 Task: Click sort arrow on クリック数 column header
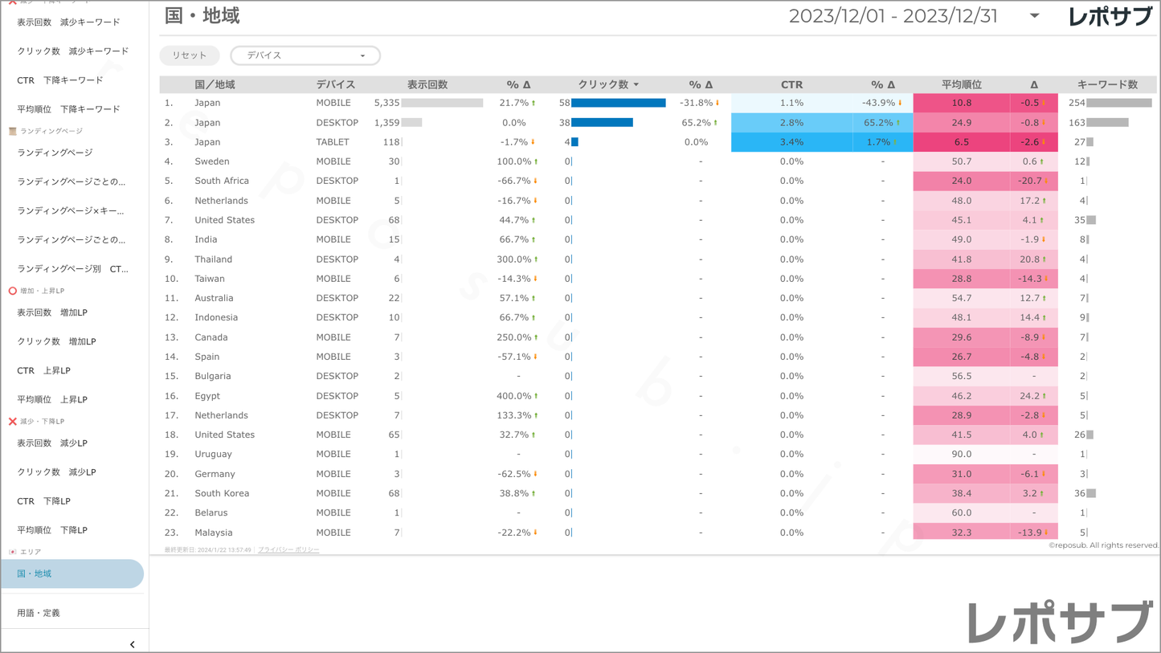click(x=636, y=84)
